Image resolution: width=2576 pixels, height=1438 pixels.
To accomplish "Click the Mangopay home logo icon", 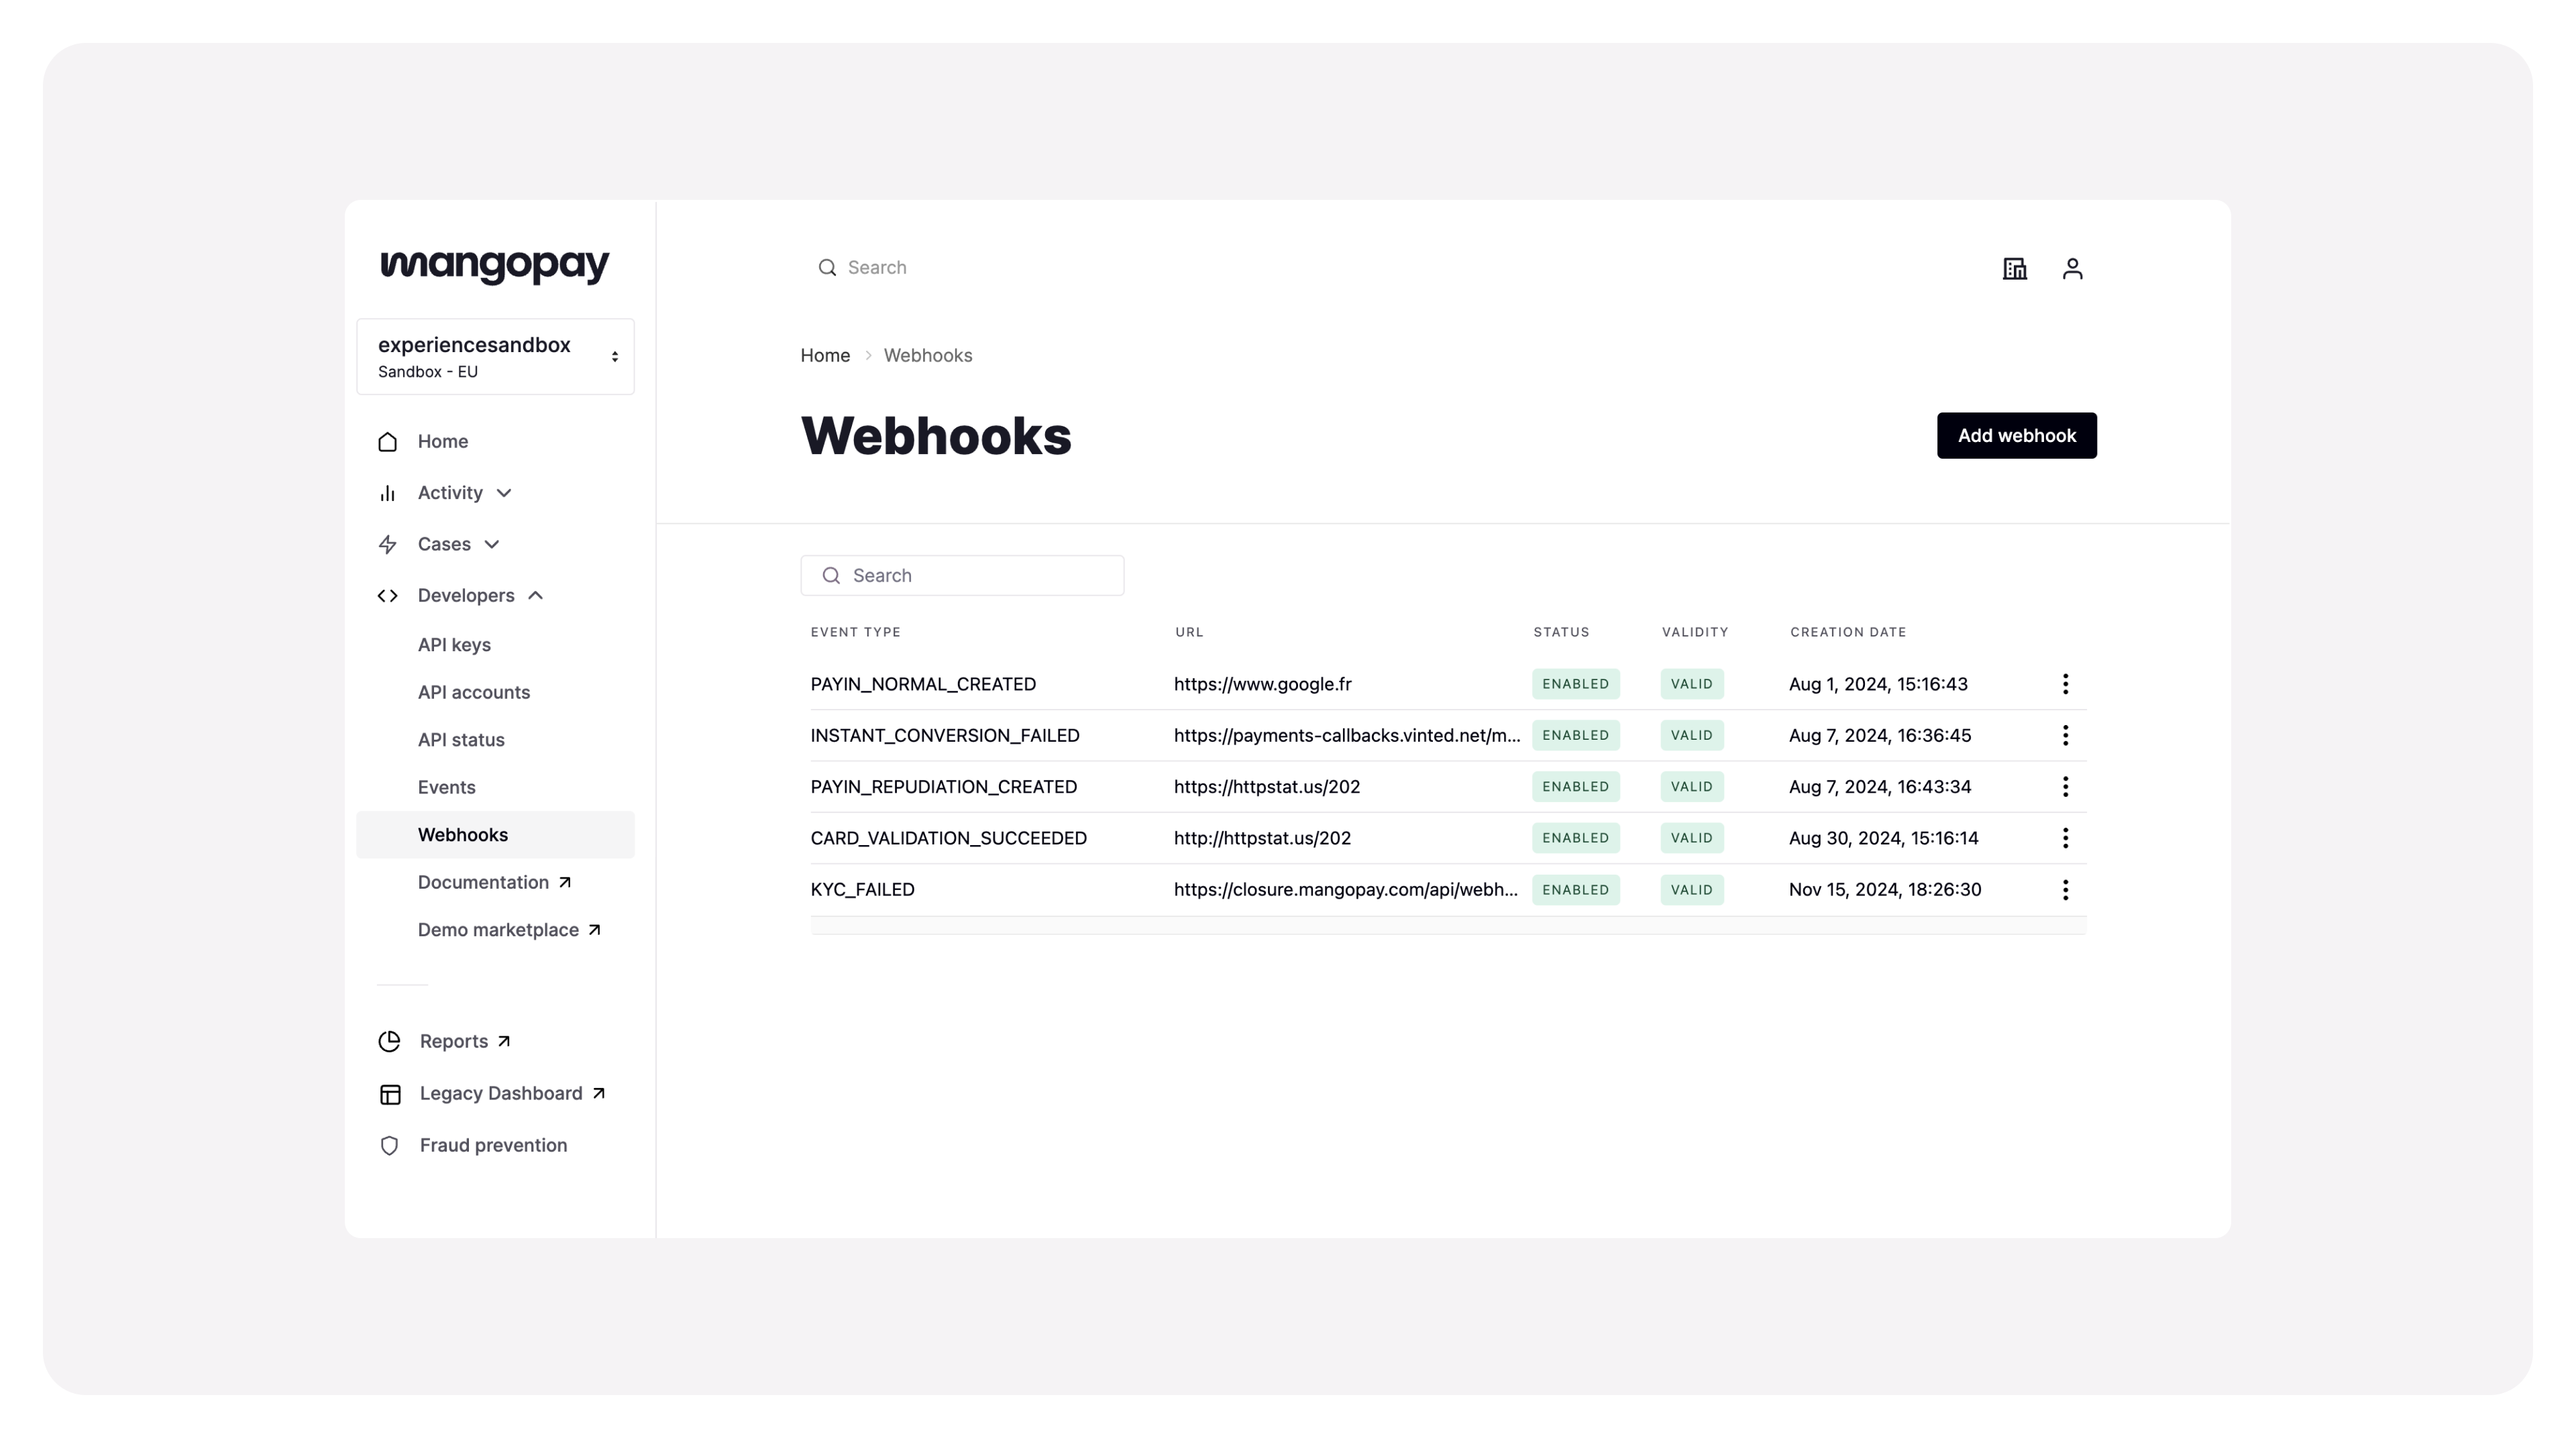I will (494, 266).
